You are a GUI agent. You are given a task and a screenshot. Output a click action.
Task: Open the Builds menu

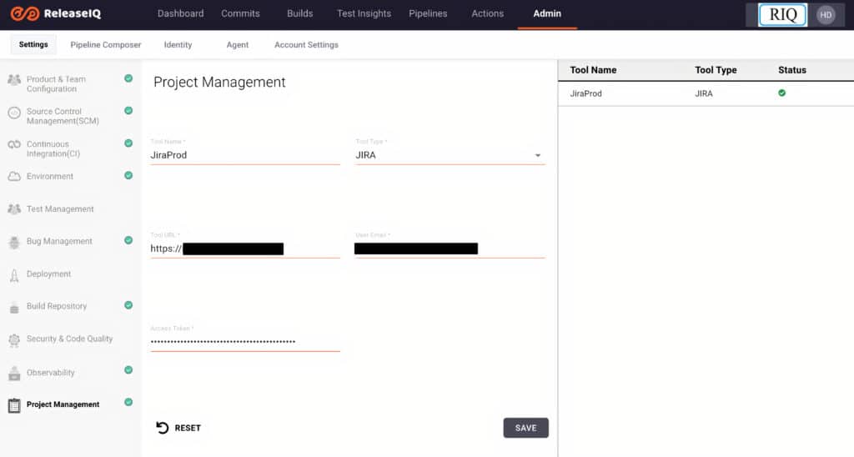(299, 13)
